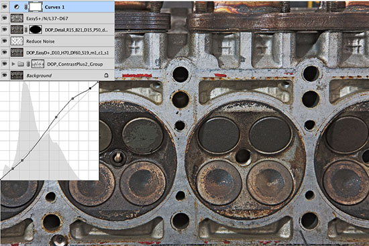Select the black oval mask on DOP_Detail layer
369x246 pixels.
tap(36, 29)
